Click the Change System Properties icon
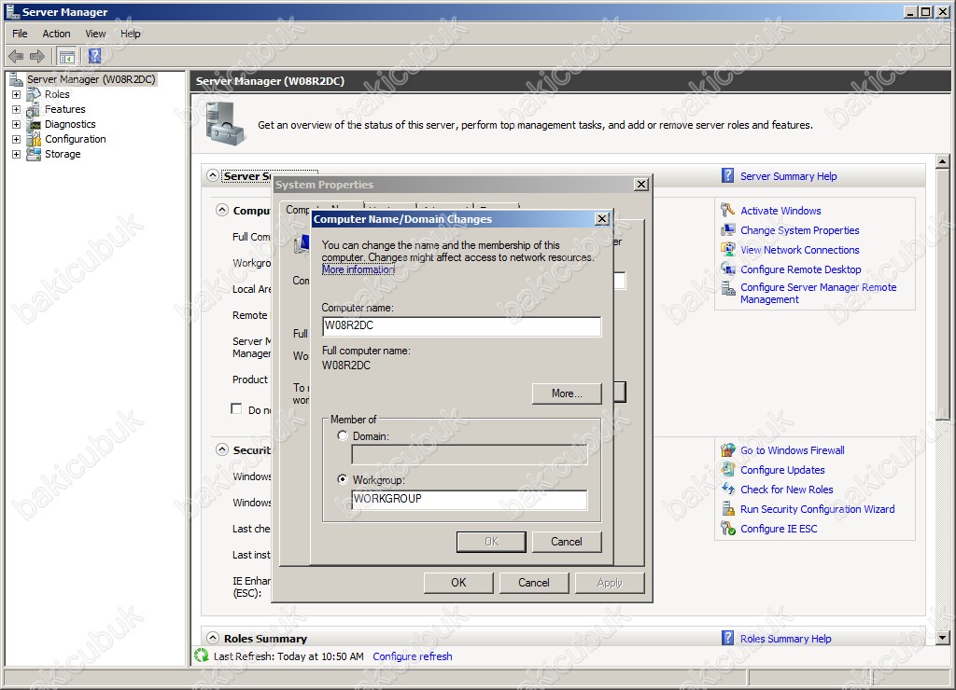 (x=728, y=230)
